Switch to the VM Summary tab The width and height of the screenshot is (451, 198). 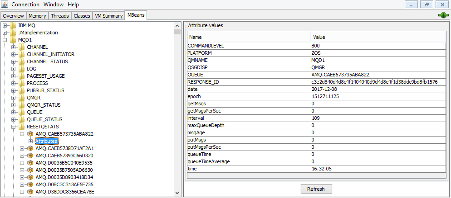click(x=108, y=16)
